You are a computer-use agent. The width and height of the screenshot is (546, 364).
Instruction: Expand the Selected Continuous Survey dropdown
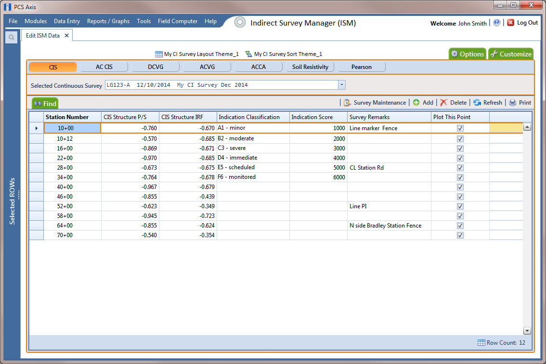click(341, 85)
